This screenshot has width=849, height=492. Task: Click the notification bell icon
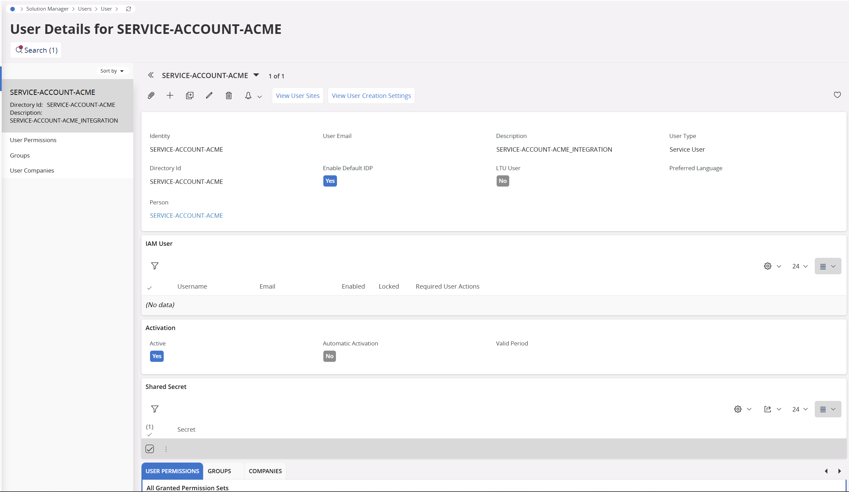(248, 96)
